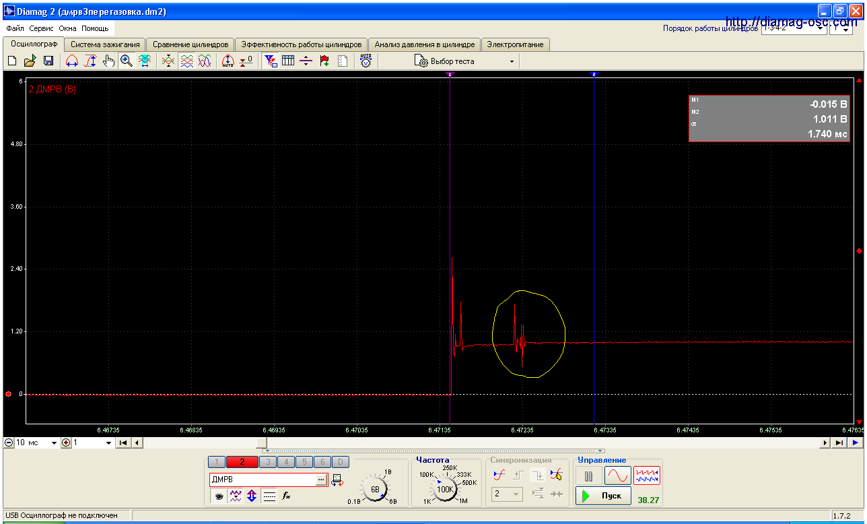Screen dimensions: 867x524
Task: Click the filter funnel icon in toolbar
Action: (271, 61)
